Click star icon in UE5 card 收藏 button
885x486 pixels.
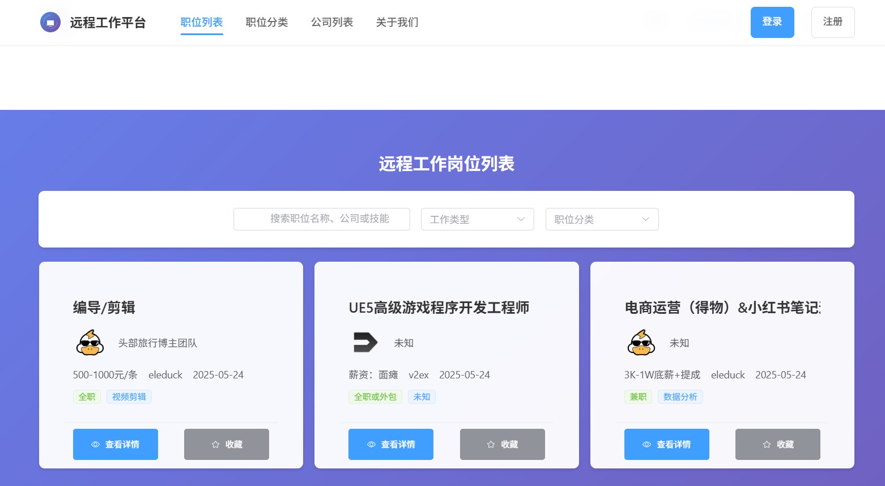point(491,445)
